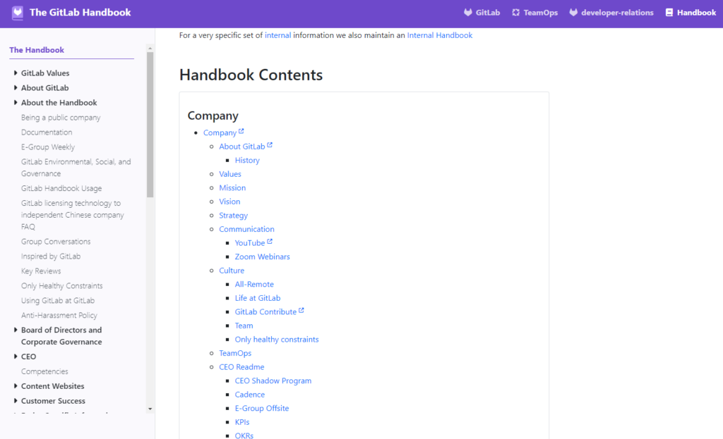Click the sidebar scrollbar thumb
Viewport: 723px width, 439px height.
coord(150,125)
